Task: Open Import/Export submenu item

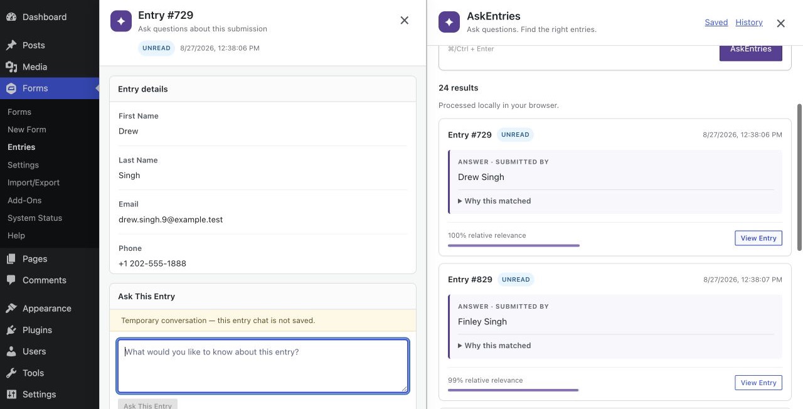Action: point(34,183)
